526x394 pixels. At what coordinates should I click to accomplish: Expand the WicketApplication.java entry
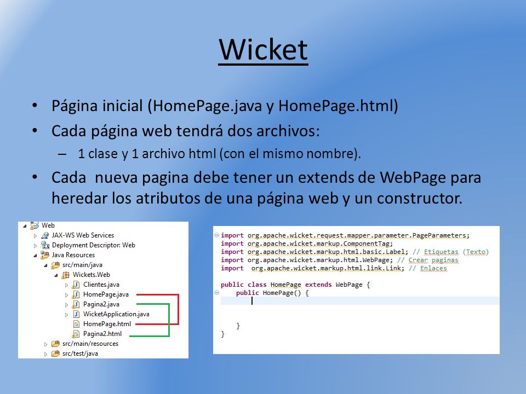pyautogui.click(x=66, y=315)
